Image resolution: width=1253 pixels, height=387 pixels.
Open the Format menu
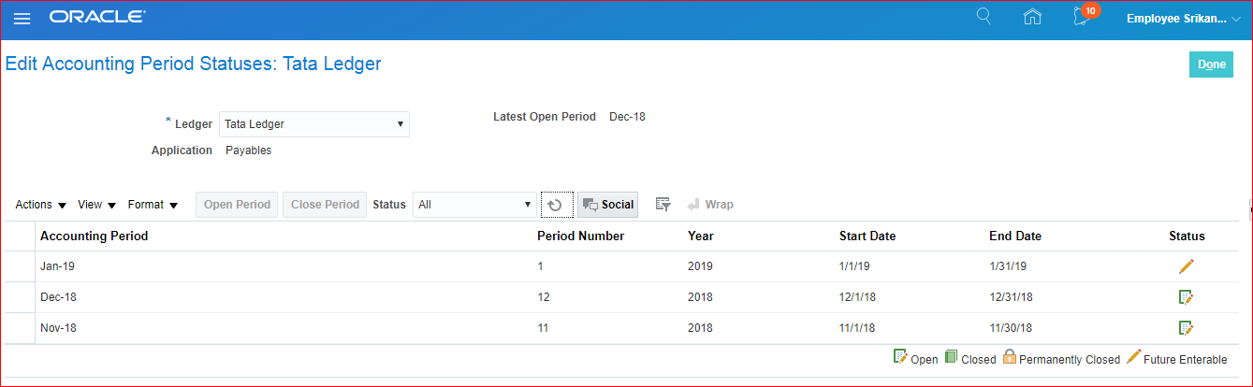click(153, 205)
